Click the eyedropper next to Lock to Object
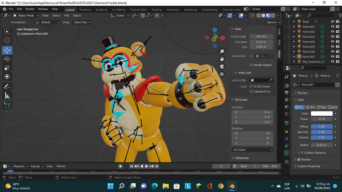 tap(271, 80)
